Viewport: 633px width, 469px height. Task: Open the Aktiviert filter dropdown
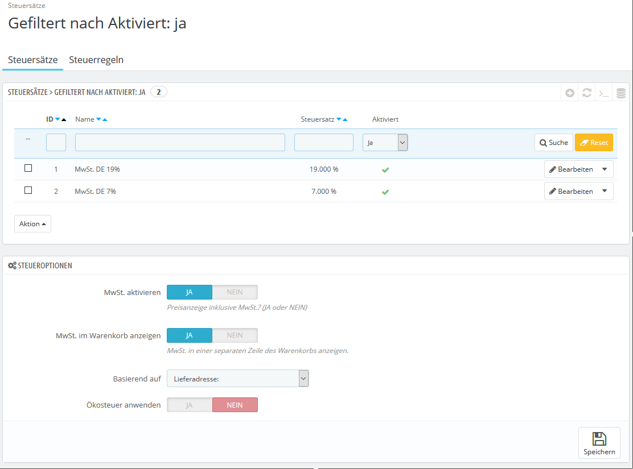(385, 142)
